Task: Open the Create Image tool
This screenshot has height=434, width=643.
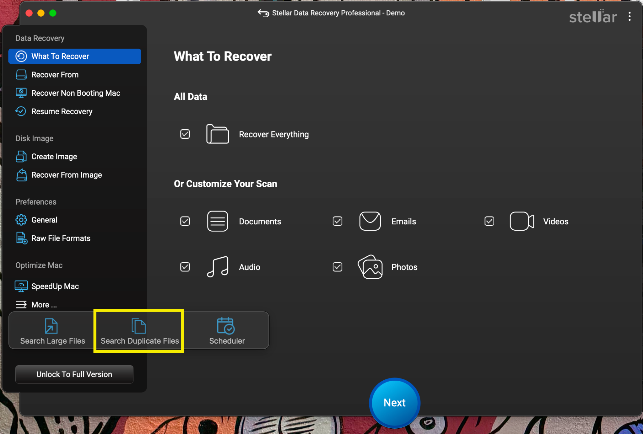Action: click(x=21, y=156)
